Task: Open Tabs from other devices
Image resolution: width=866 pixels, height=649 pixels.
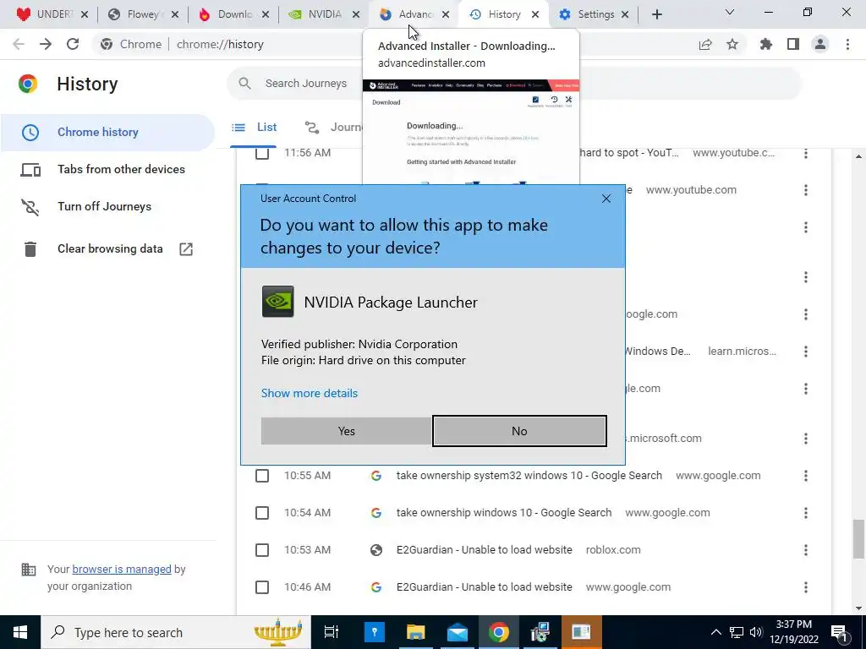Action: pos(107,169)
